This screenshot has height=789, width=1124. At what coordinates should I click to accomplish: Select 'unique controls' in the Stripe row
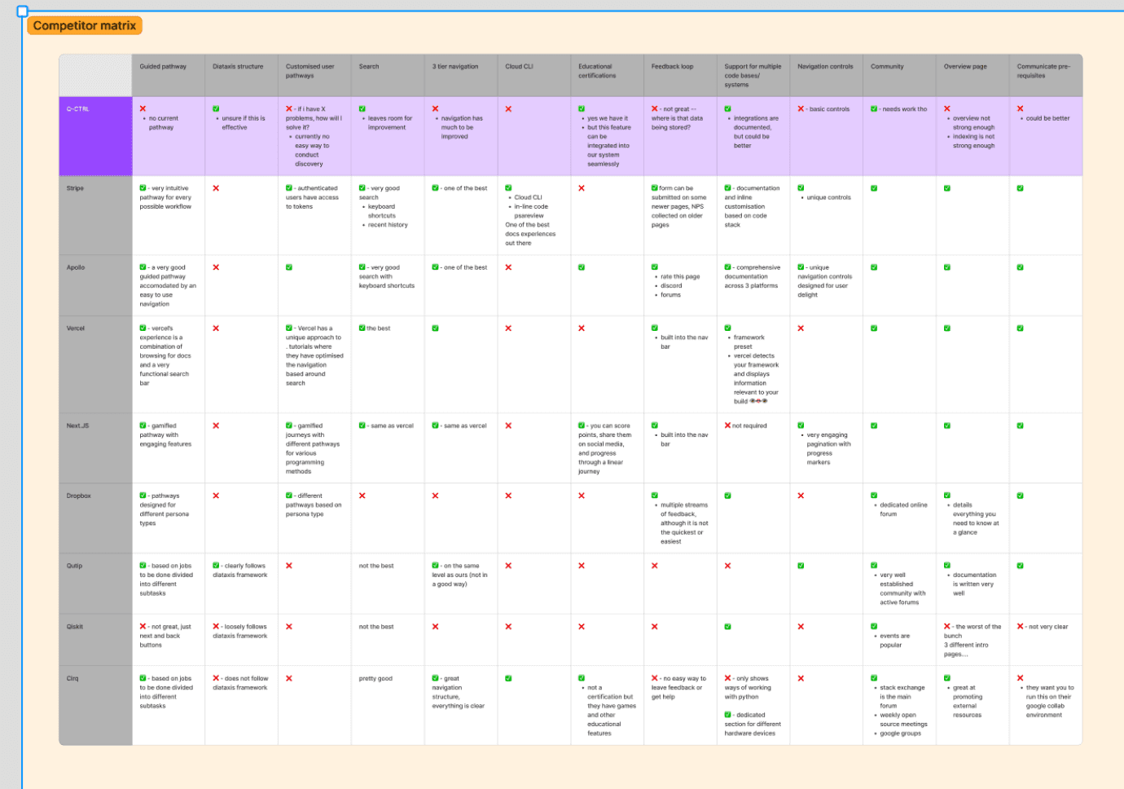[x=829, y=197]
